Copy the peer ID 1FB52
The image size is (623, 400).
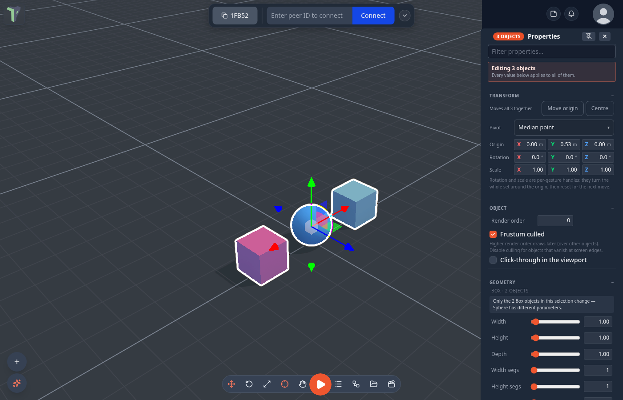click(x=235, y=16)
